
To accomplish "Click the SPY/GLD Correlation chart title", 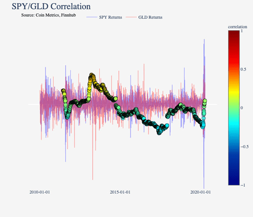I will pos(51,6).
